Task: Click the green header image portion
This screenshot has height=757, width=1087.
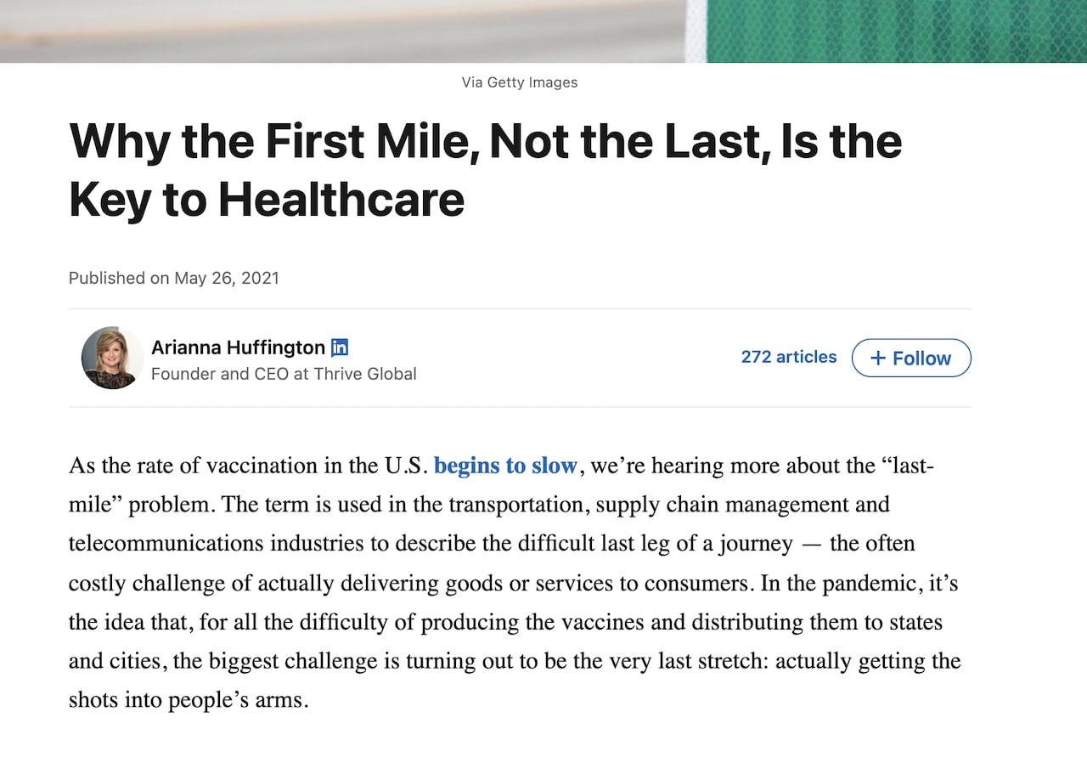Action: click(897, 31)
